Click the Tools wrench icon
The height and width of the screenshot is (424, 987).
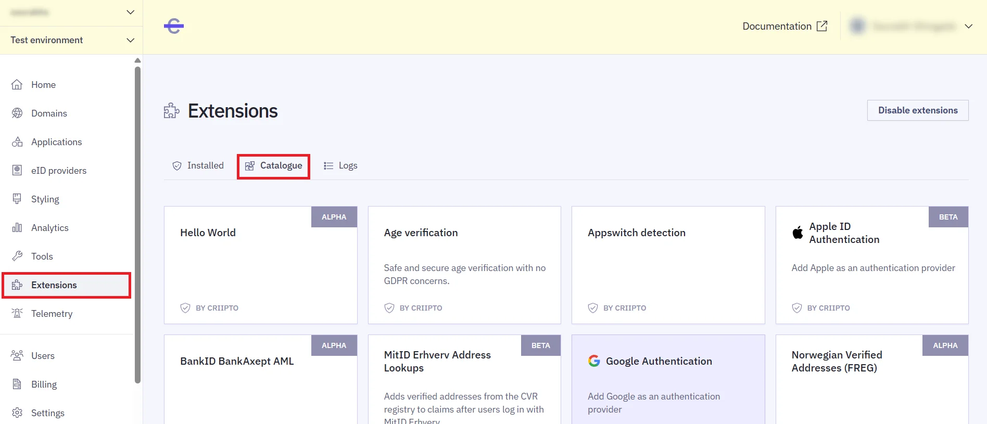coord(17,256)
